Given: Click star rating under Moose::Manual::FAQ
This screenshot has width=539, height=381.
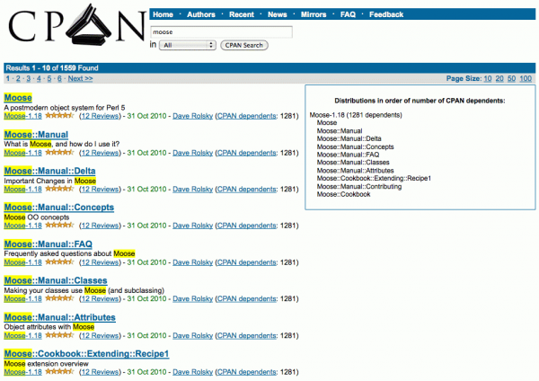Looking at the screenshot, I should click(59, 262).
